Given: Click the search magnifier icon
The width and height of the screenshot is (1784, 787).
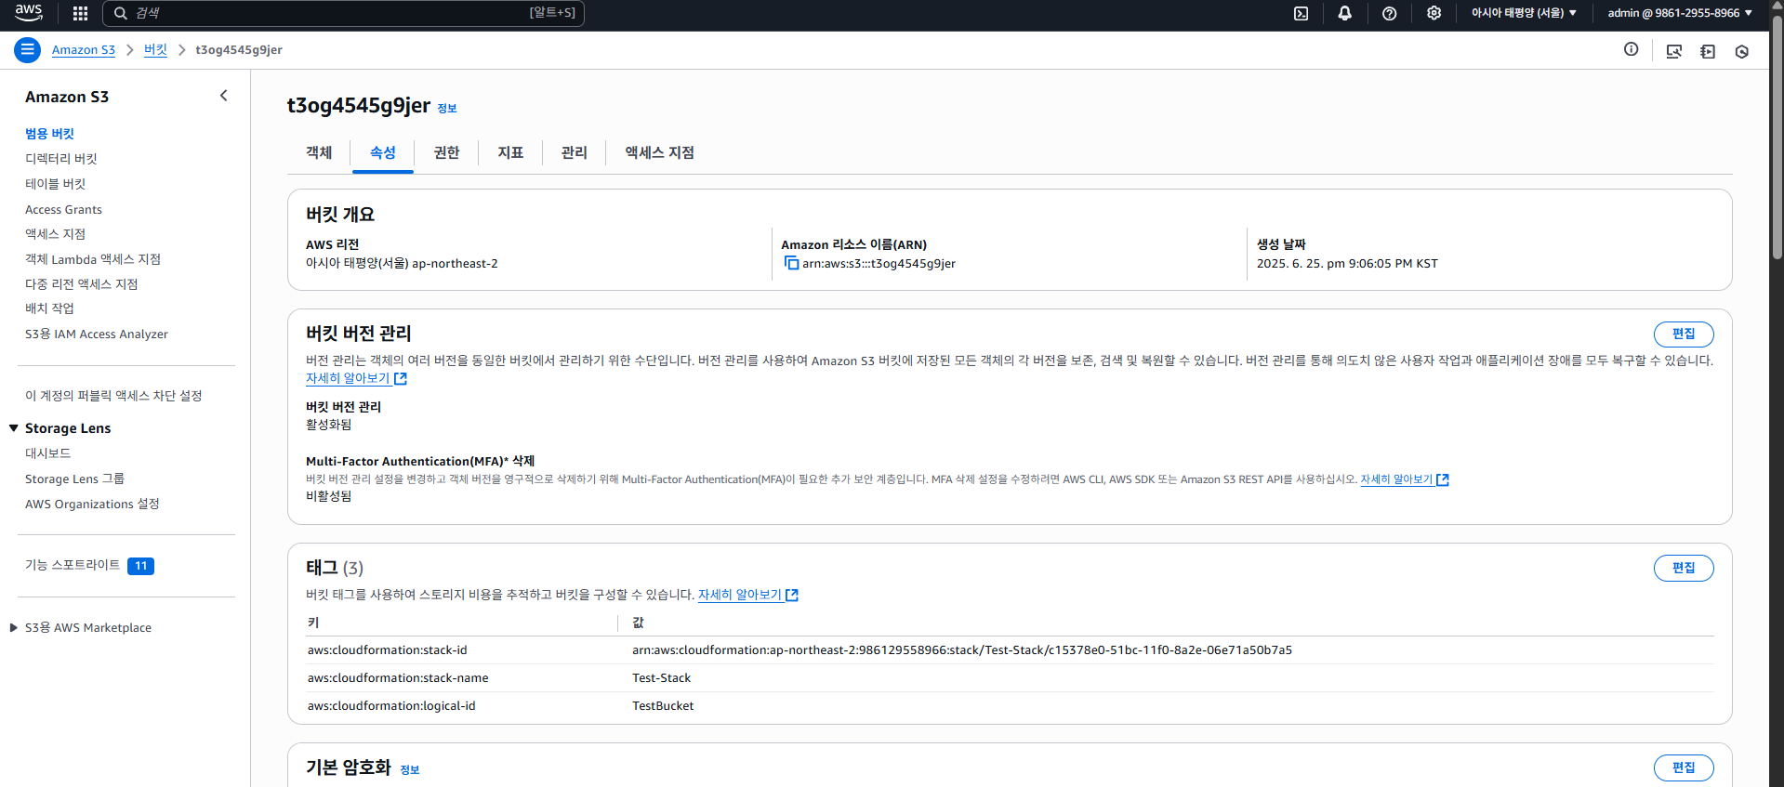Looking at the screenshot, I should pyautogui.click(x=121, y=13).
